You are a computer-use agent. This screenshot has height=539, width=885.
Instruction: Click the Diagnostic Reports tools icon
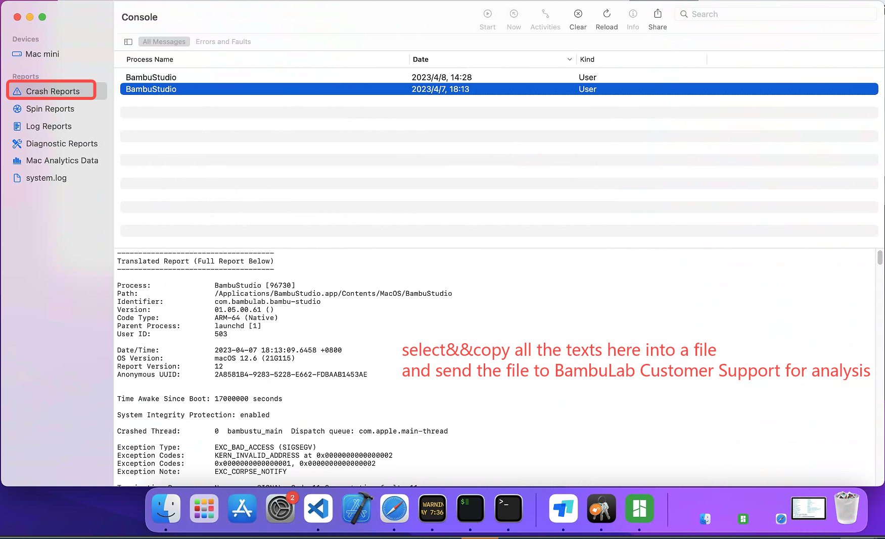17,144
